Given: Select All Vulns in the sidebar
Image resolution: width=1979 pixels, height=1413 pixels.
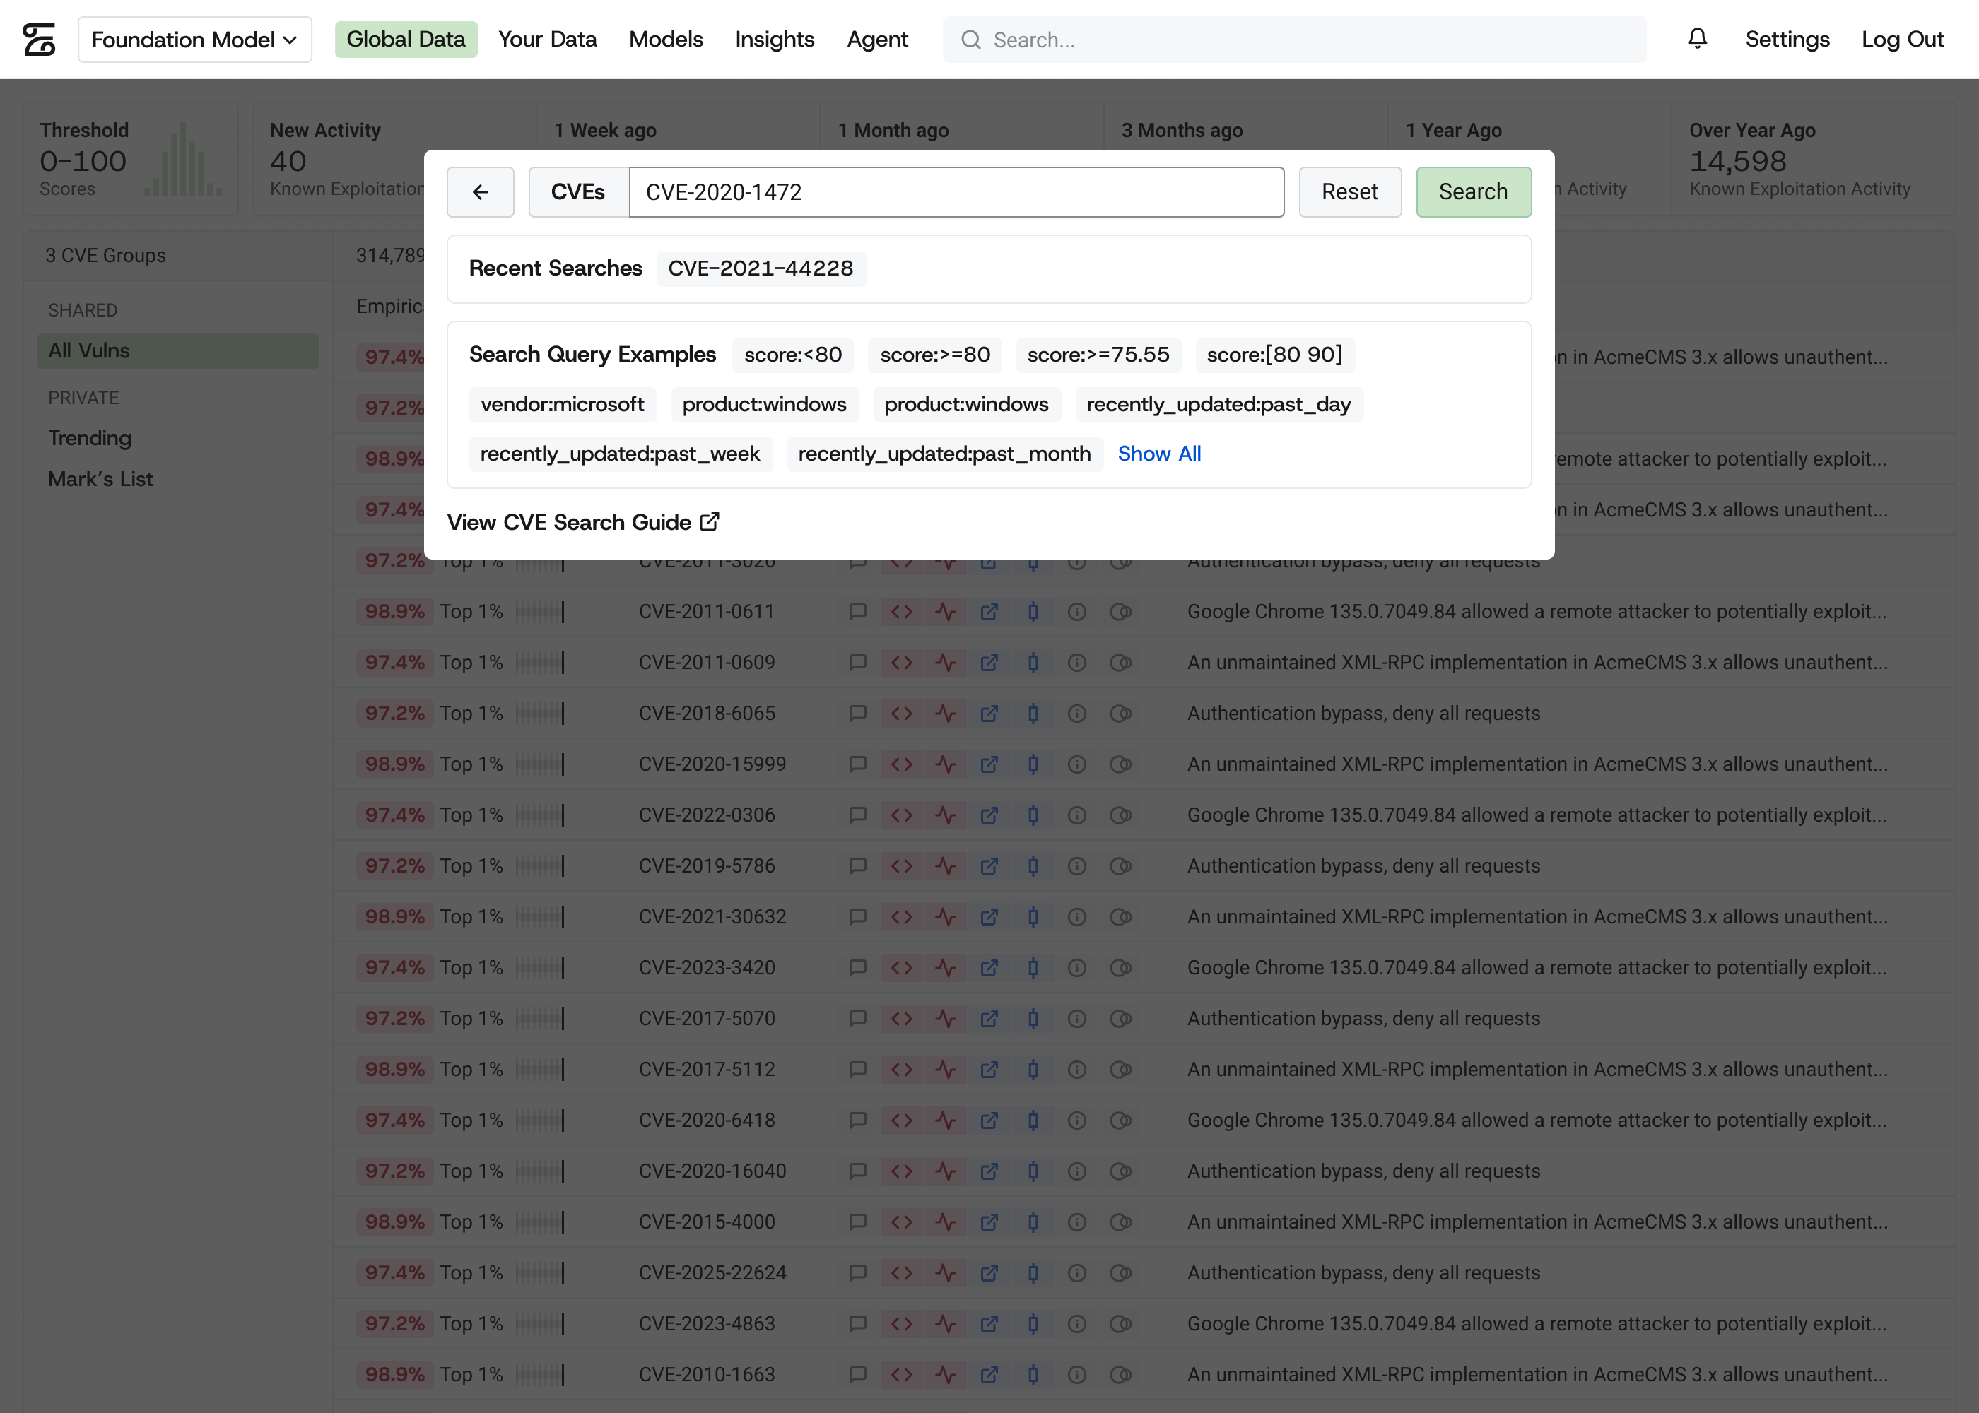Looking at the screenshot, I should click(177, 350).
